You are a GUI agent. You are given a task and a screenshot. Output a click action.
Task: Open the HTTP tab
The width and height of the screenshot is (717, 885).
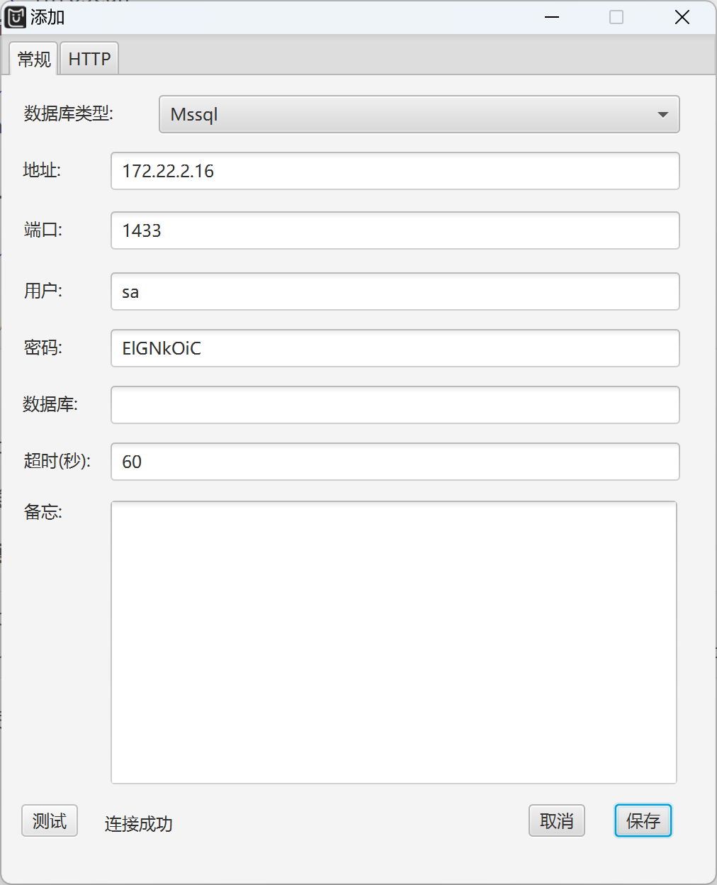tap(89, 59)
